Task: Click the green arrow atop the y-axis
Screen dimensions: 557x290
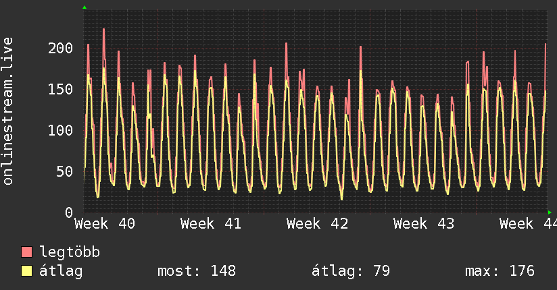Action: pos(84,7)
